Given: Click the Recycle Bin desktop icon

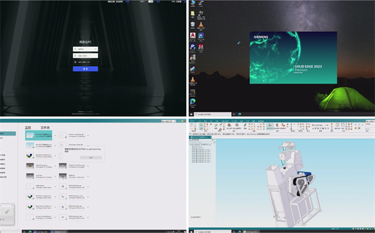Looking at the screenshot, I should [192, 25].
